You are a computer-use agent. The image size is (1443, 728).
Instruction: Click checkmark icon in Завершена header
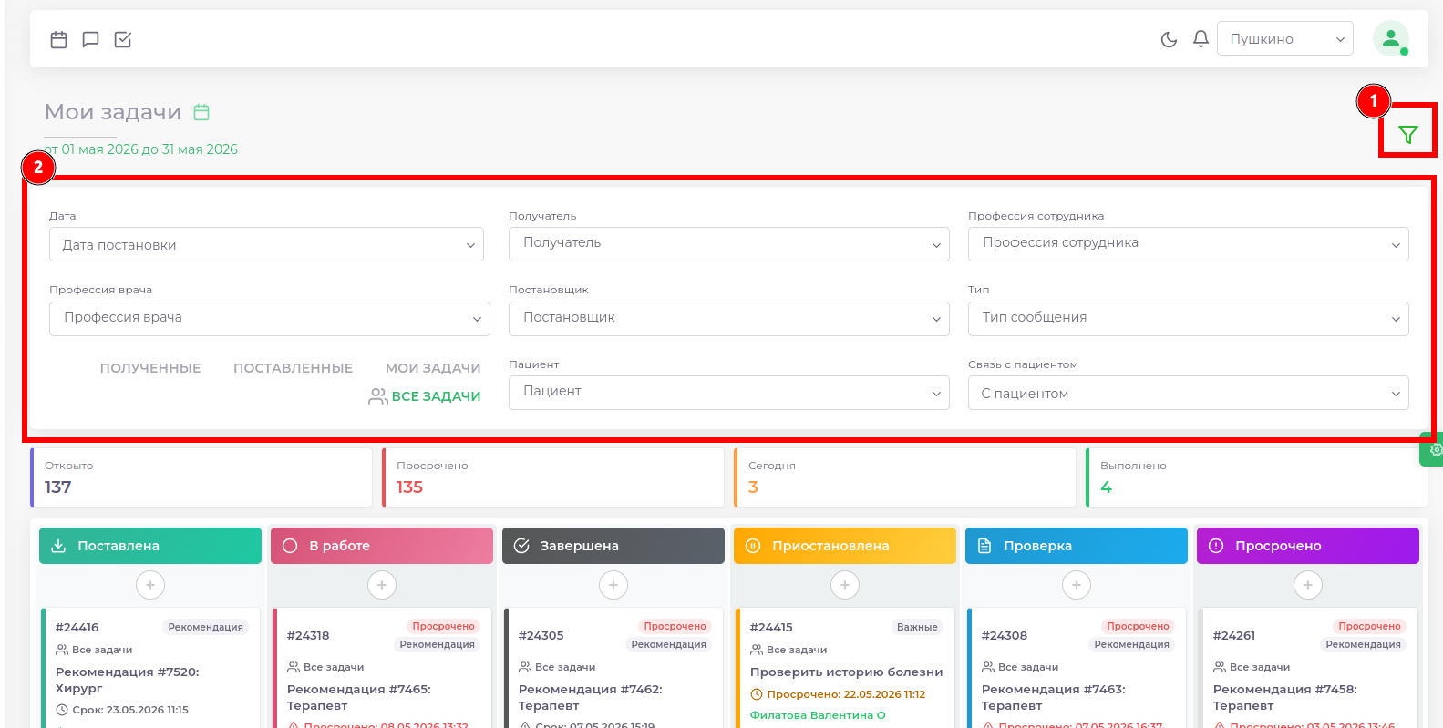(521, 546)
